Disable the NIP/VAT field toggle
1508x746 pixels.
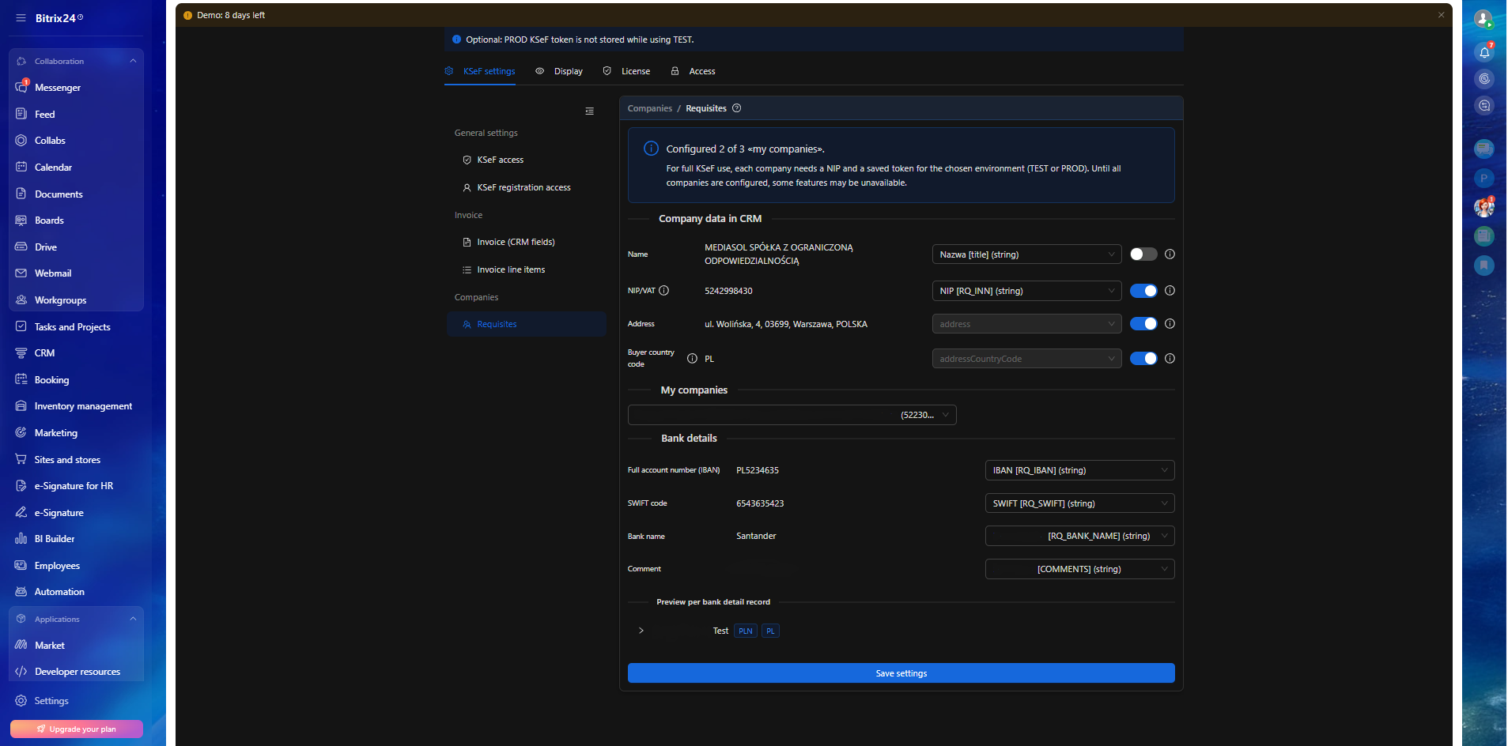point(1143,291)
